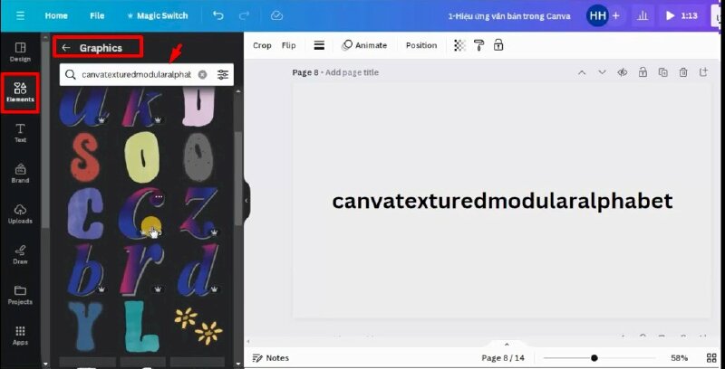Open the Uploads tab in sidebar
This screenshot has width=725, height=369.
[x=20, y=214]
